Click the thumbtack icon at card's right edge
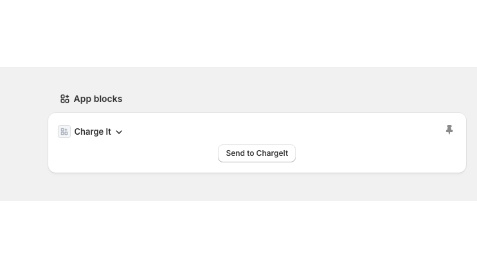Image resolution: width=477 pixels, height=268 pixels. coord(449,130)
